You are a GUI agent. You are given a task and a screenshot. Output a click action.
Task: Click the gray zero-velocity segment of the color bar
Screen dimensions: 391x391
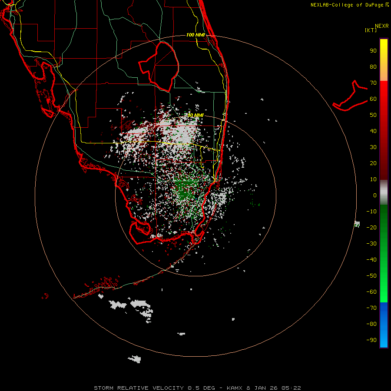click(x=384, y=192)
